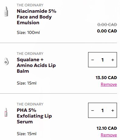
Task: Click the 13.50 CAD price
Action: tap(106, 78)
